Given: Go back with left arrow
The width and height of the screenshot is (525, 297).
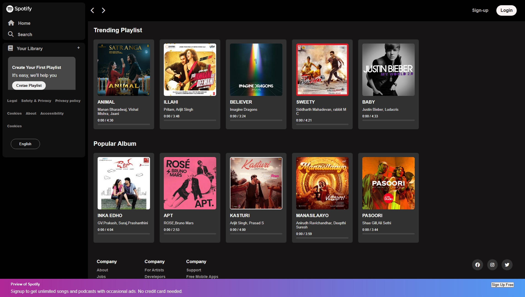Looking at the screenshot, I should 92,10.
